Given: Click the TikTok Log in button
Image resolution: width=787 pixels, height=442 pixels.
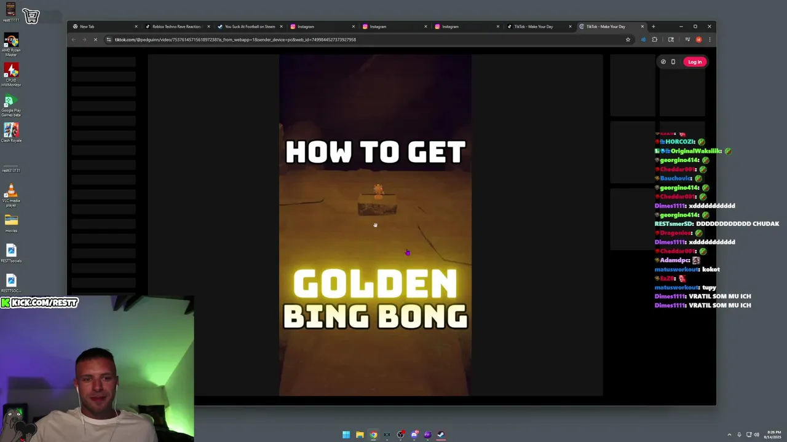Looking at the screenshot, I should (695, 61).
